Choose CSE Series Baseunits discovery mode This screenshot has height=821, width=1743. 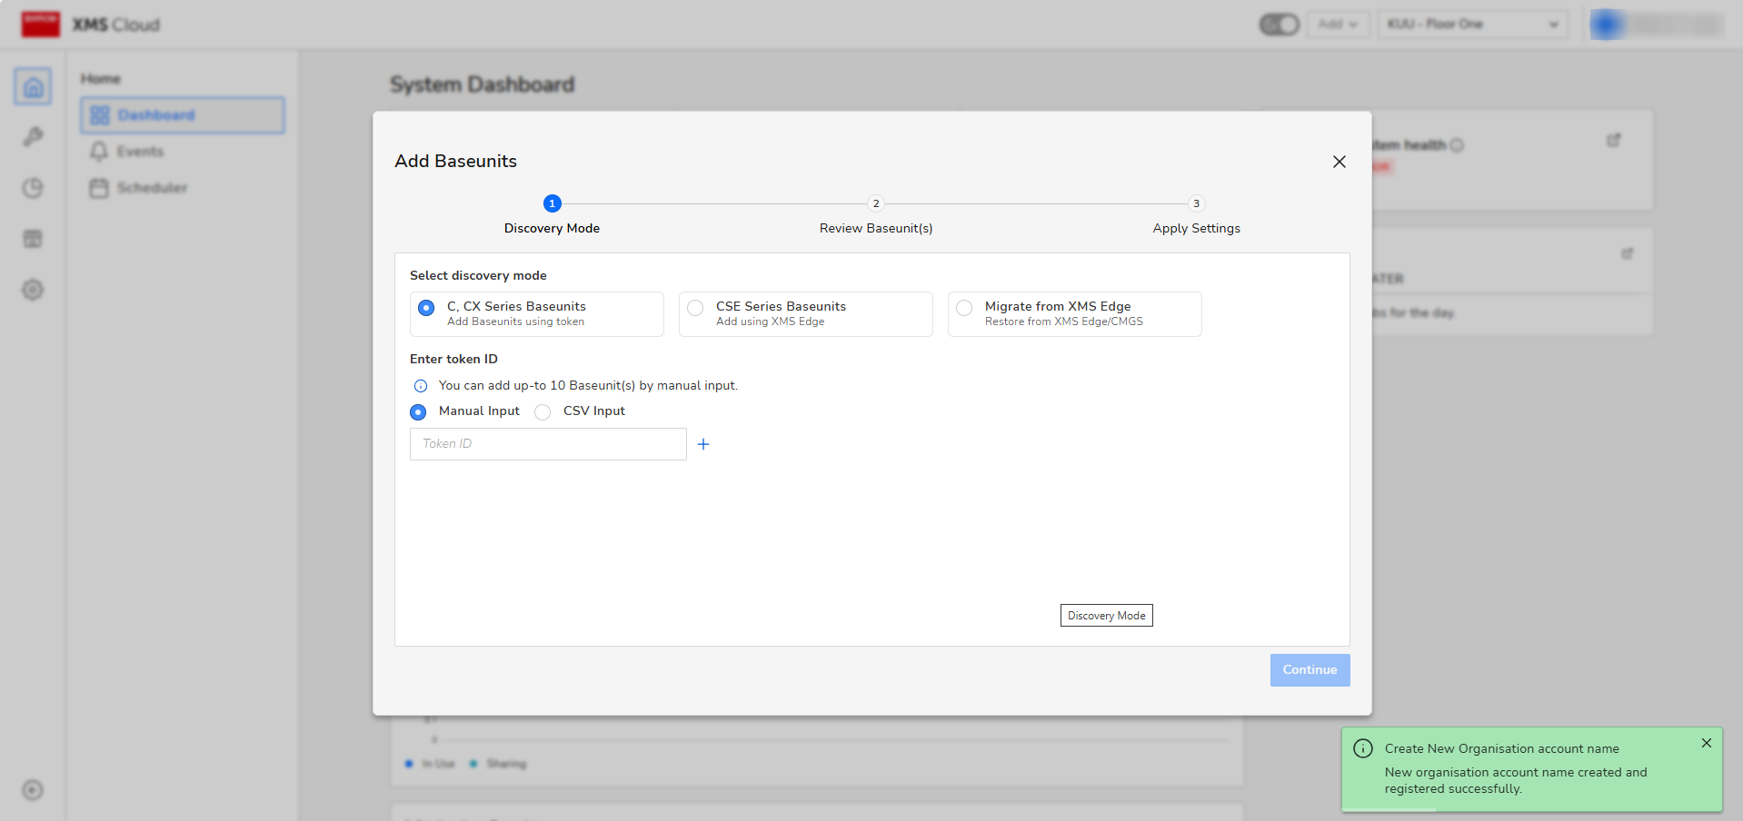point(695,308)
